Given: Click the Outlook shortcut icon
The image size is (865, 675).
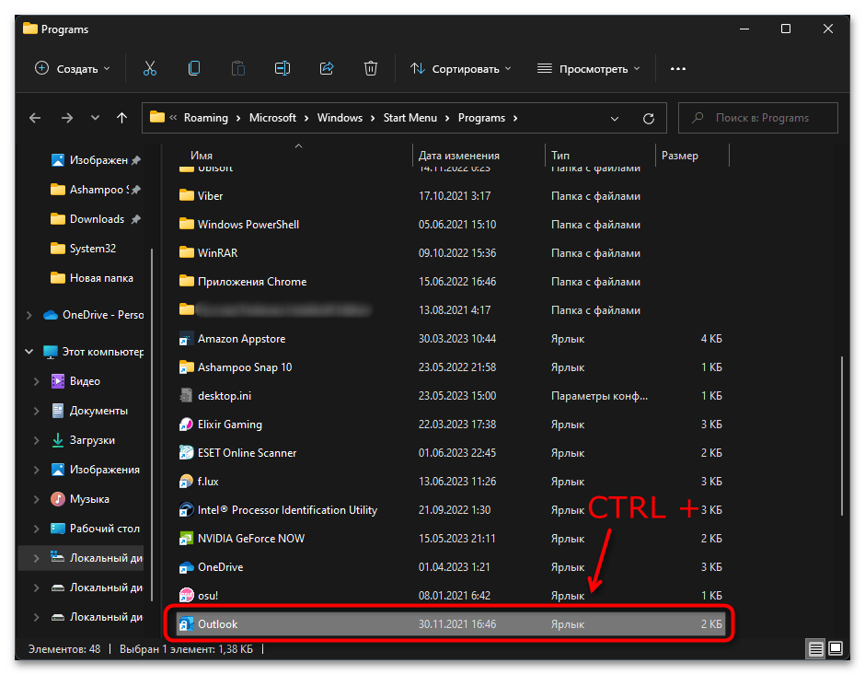Looking at the screenshot, I should (187, 624).
